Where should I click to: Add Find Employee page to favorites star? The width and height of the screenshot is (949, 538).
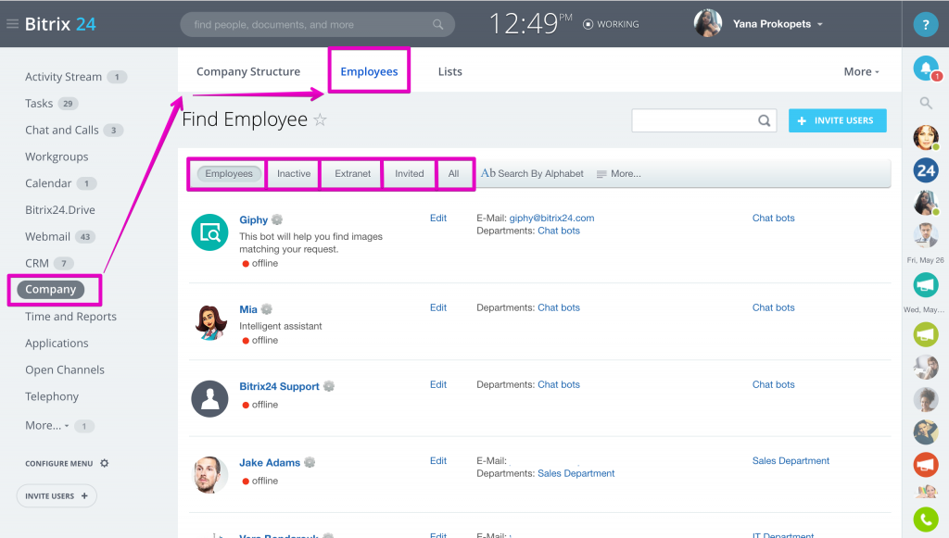[320, 119]
